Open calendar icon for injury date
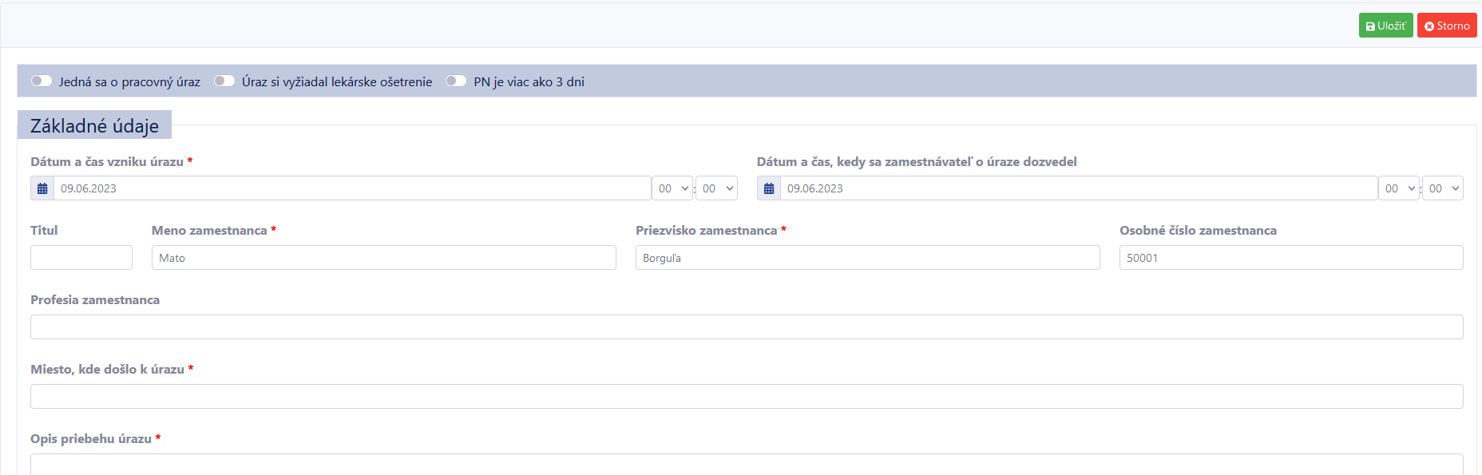The width and height of the screenshot is (1482, 475). (x=42, y=188)
